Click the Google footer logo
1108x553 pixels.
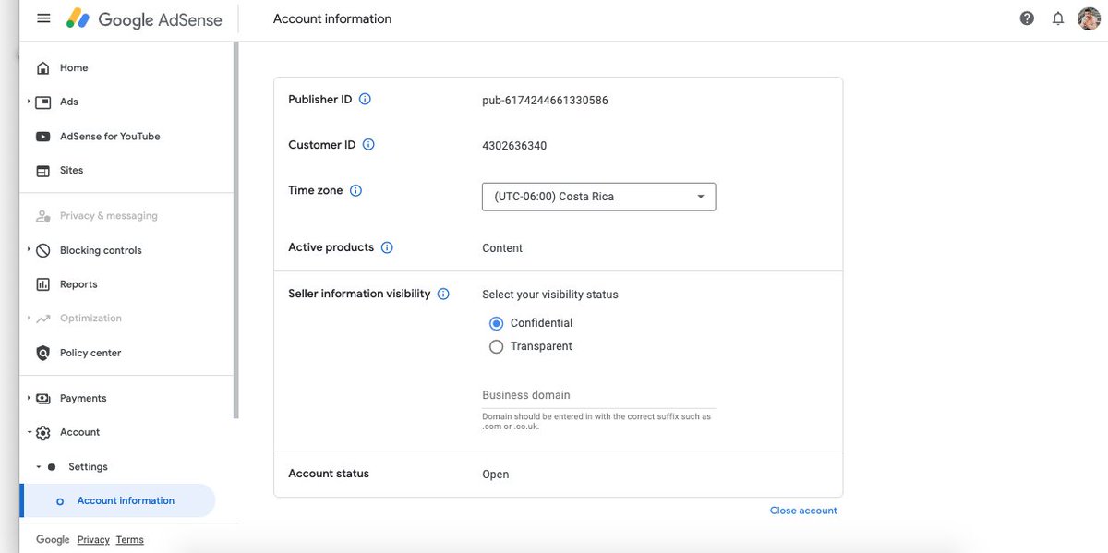pos(53,539)
